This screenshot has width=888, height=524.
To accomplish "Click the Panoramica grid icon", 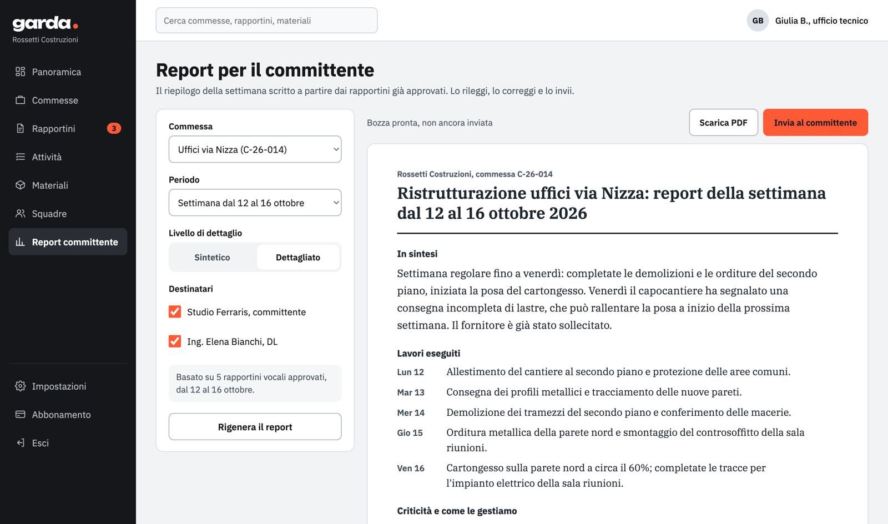I will 21,72.
